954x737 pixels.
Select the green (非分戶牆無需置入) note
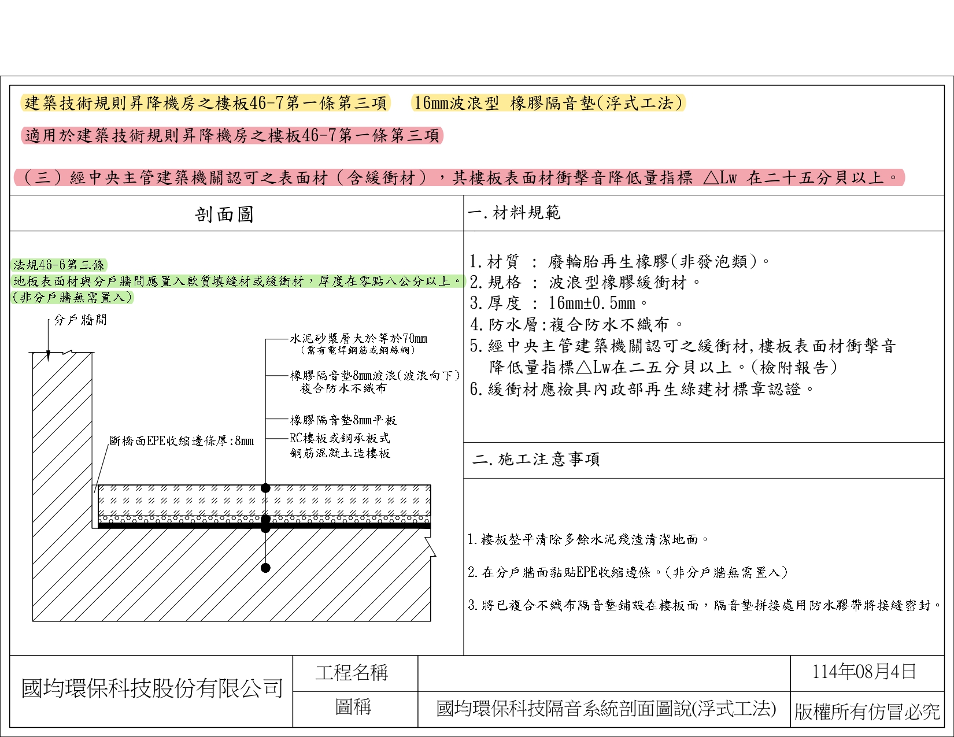(x=72, y=297)
